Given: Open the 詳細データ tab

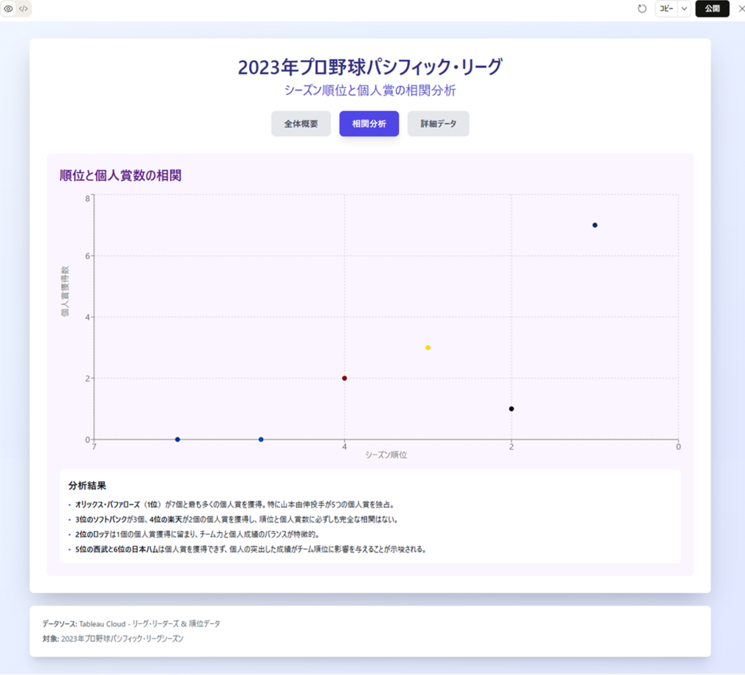Looking at the screenshot, I should pos(438,123).
